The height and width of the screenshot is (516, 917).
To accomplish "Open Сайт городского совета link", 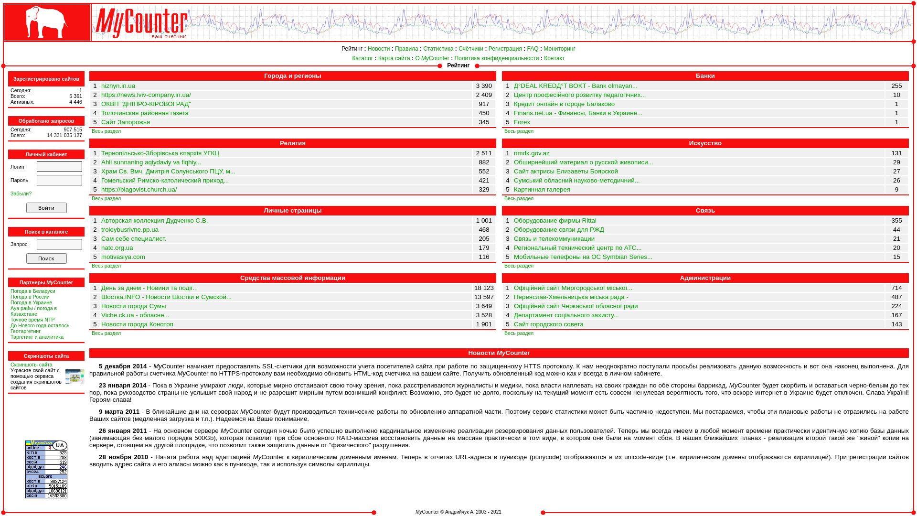I will [x=549, y=324].
